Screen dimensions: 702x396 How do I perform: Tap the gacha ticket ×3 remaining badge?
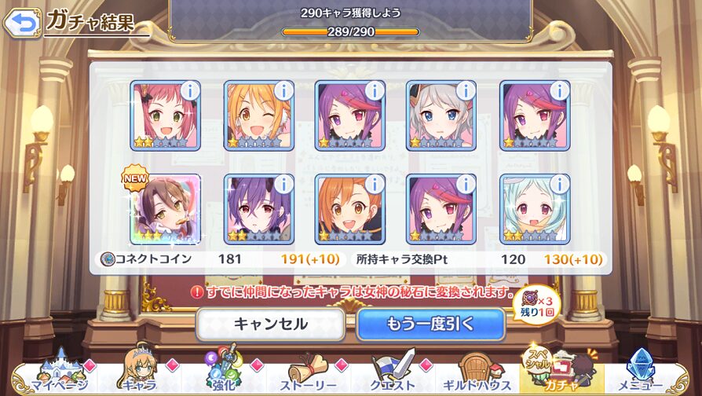[536, 305]
